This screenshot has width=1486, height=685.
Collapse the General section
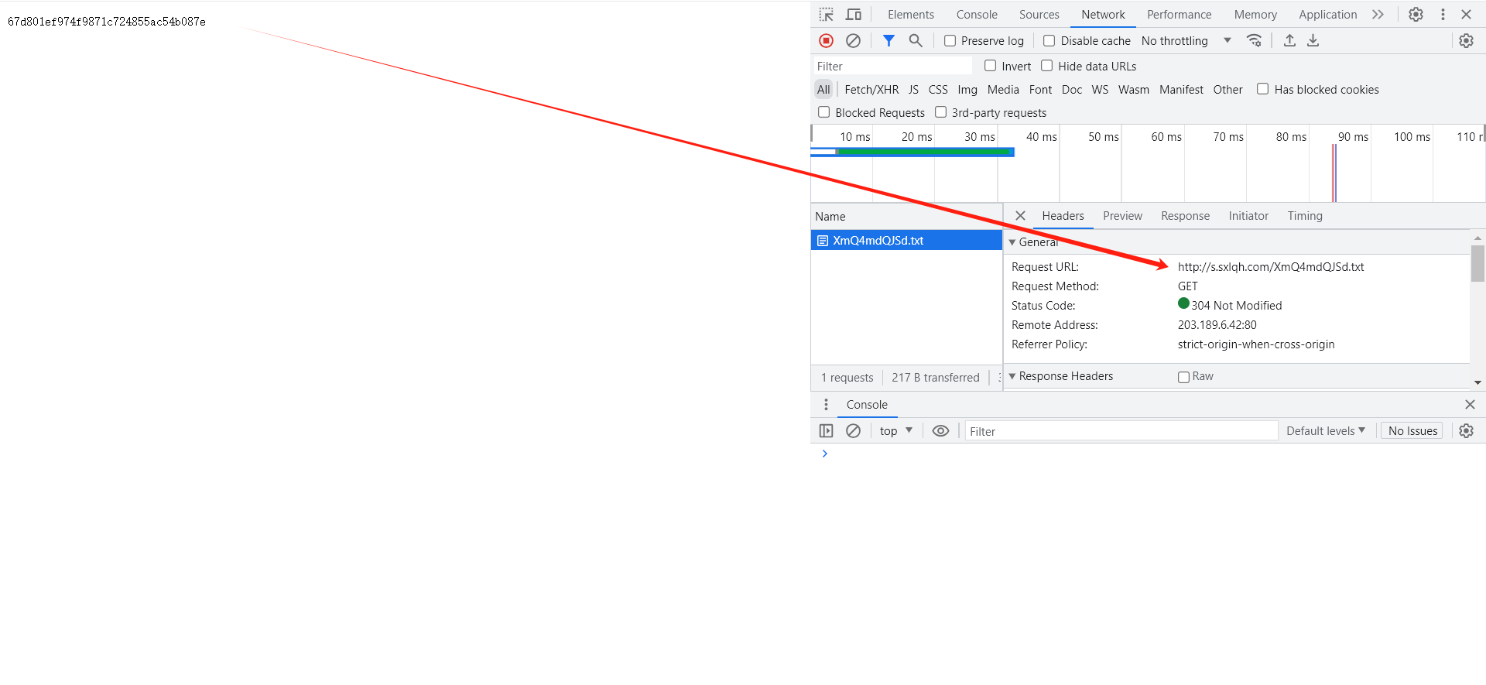tap(1012, 242)
